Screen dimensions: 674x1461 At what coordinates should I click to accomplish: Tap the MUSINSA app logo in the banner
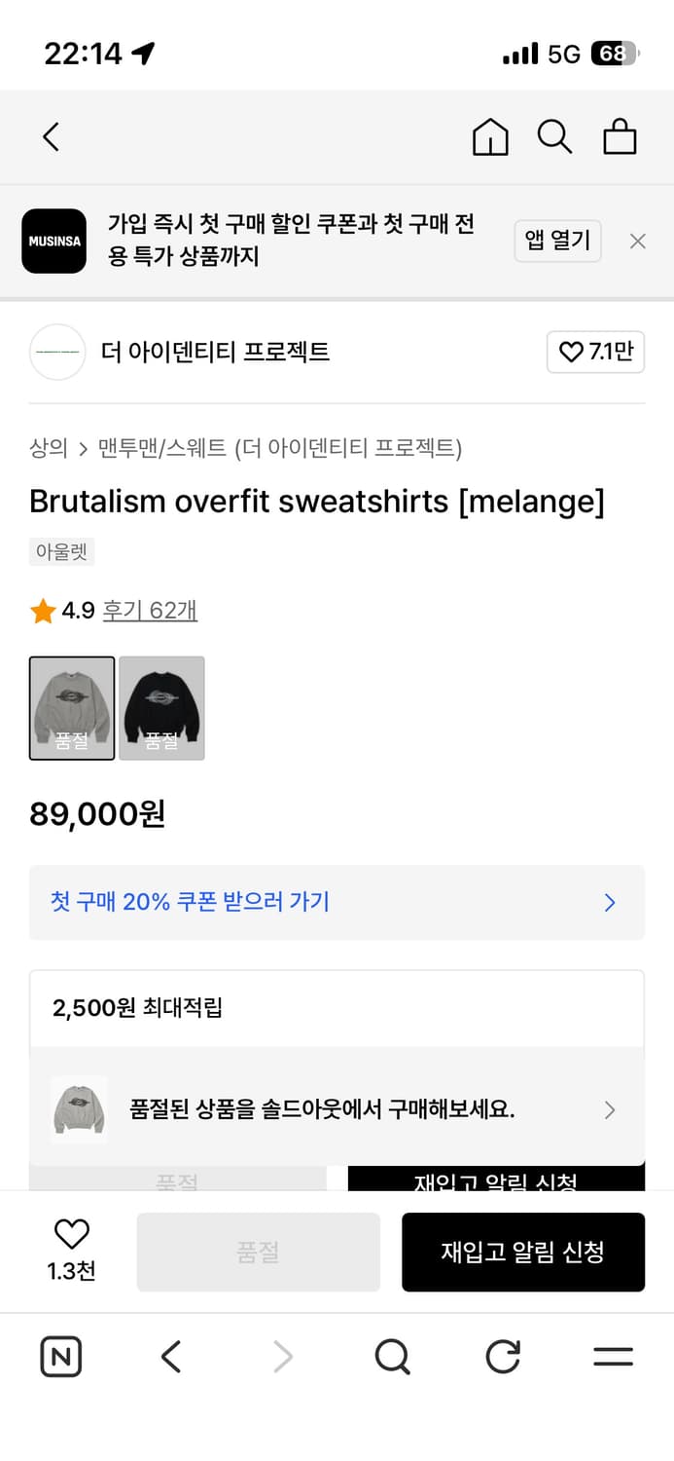tap(53, 241)
